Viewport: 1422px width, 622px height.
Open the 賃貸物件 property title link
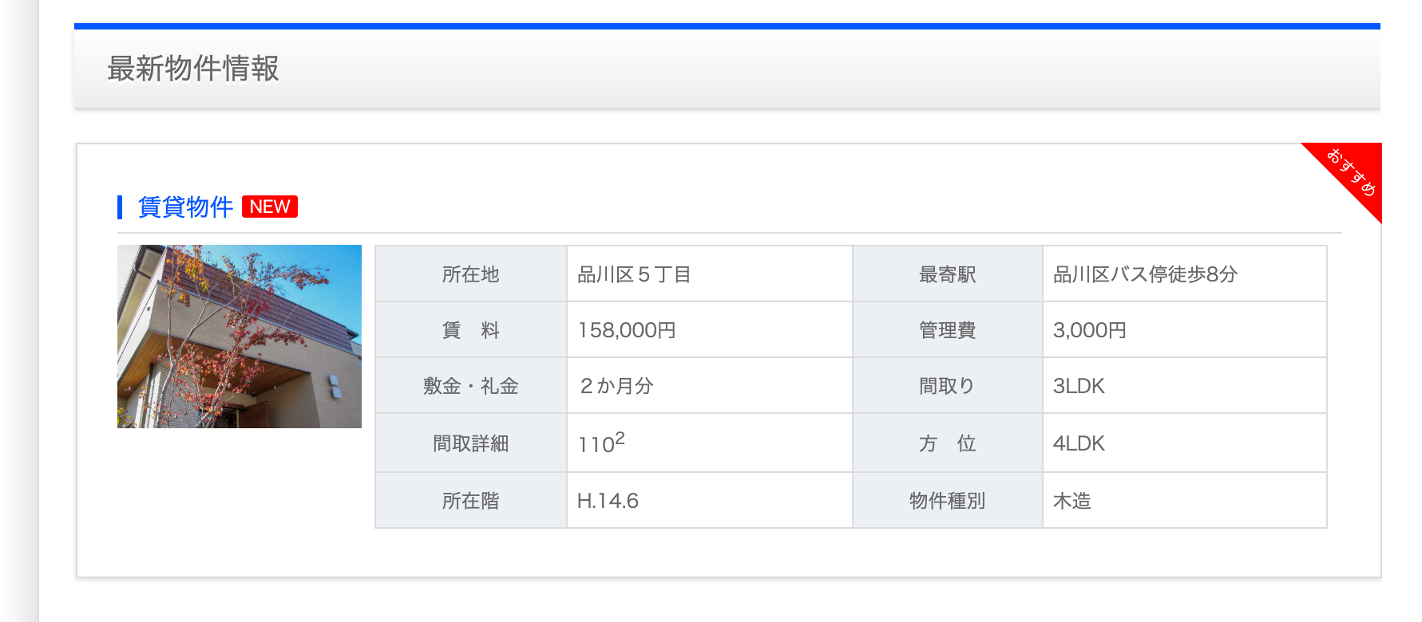[185, 207]
